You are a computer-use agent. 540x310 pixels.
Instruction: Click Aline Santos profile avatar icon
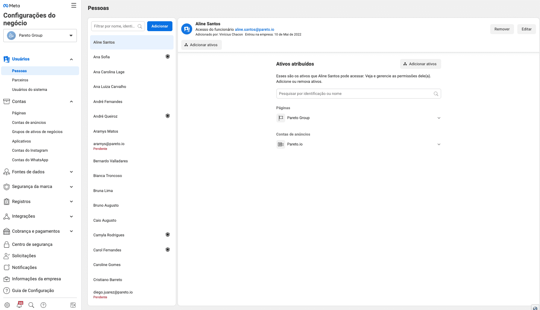187,29
